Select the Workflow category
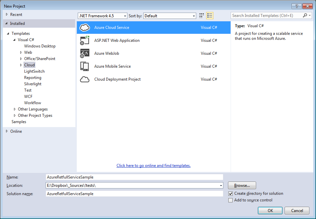The width and height of the screenshot is (316, 219). tap(32, 103)
